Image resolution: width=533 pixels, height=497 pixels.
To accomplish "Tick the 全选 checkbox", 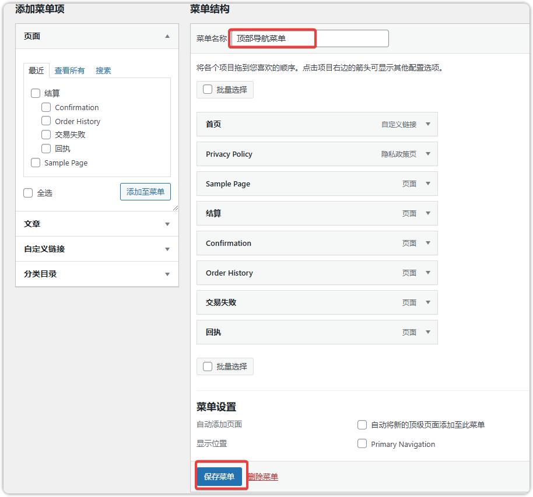I will click(x=28, y=193).
